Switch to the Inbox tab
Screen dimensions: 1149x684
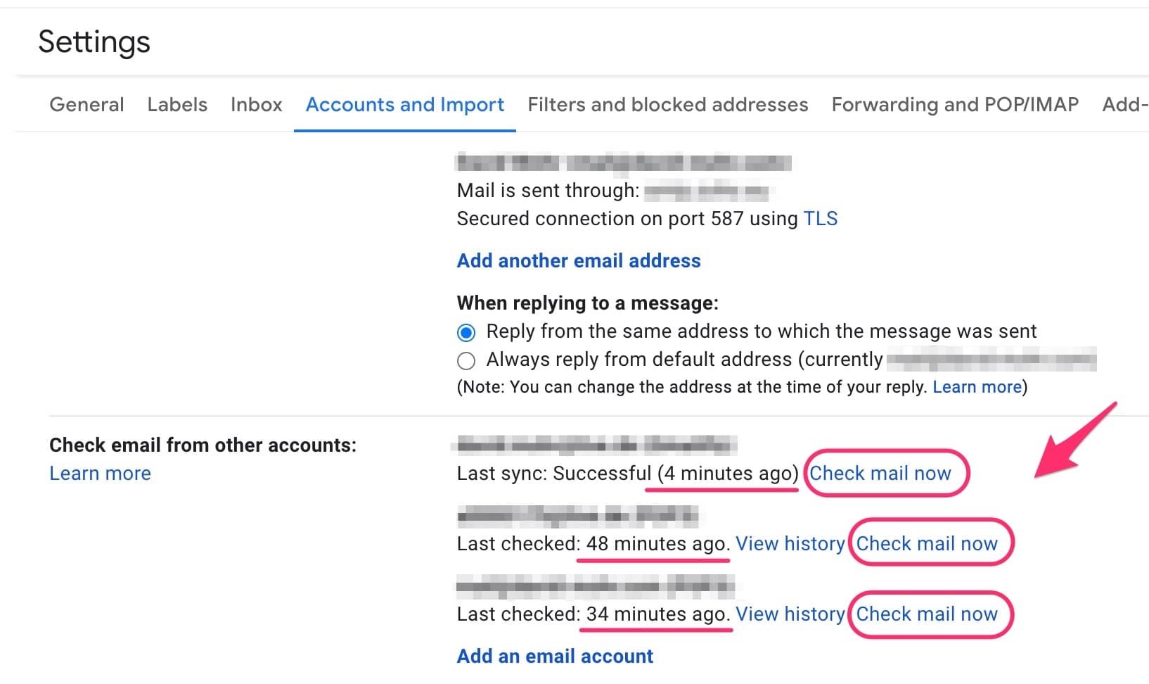pos(256,104)
